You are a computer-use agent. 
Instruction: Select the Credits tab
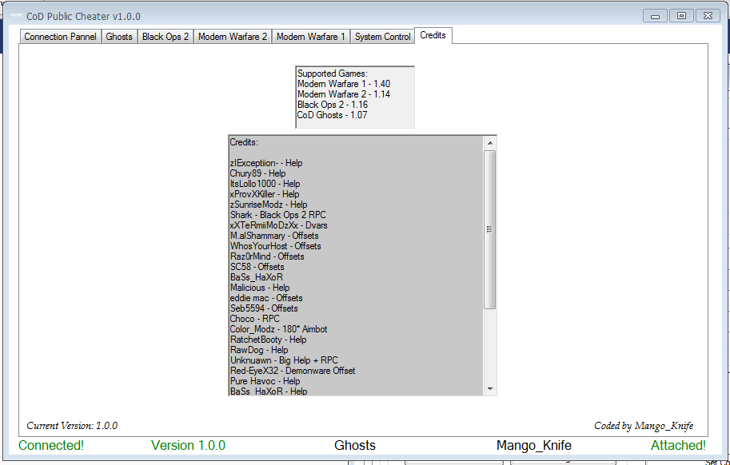433,35
